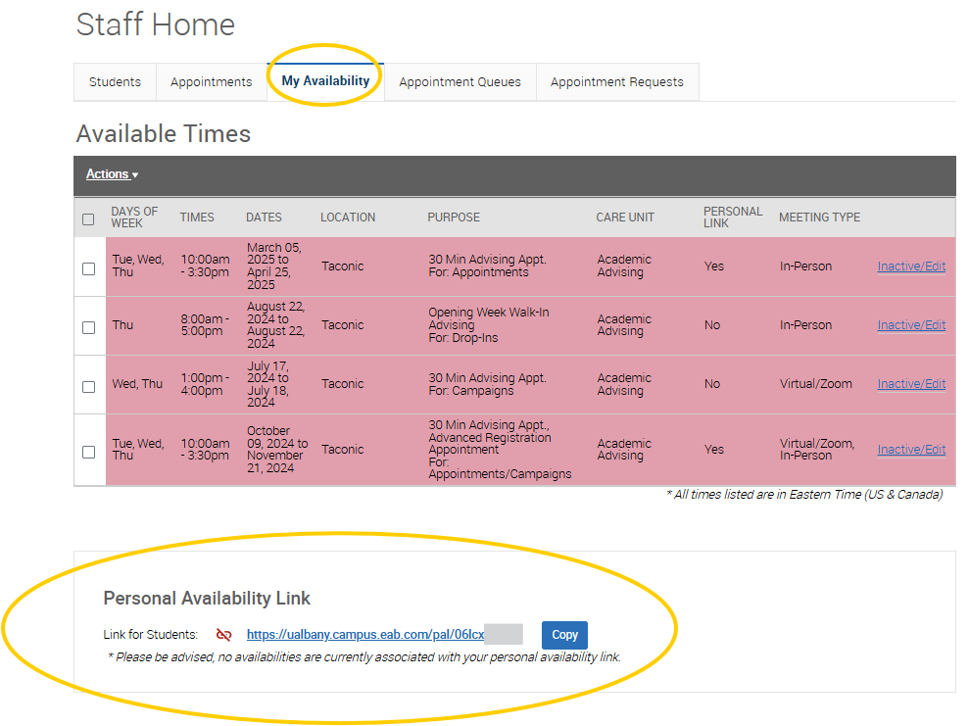Open the ualbany.campus.eab.com personal availability URL

[364, 635]
